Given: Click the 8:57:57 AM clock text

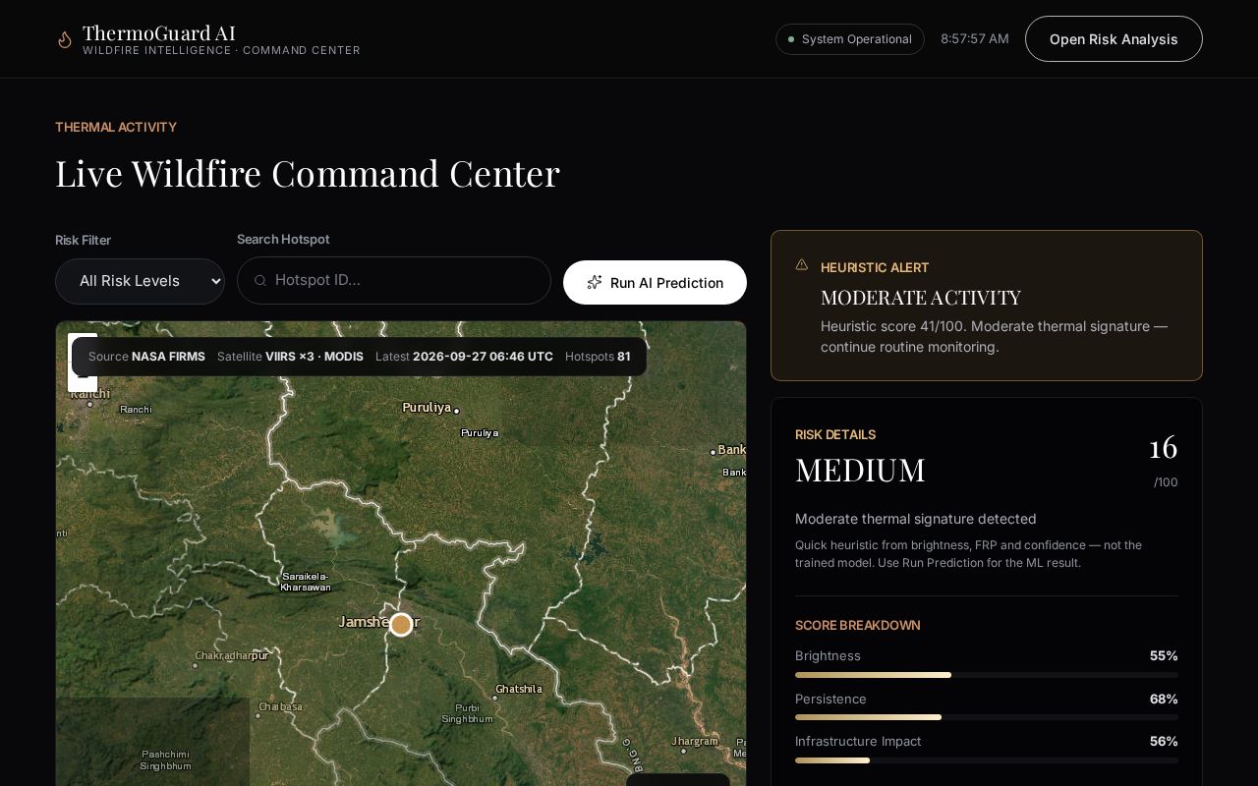Looking at the screenshot, I should pyautogui.click(x=975, y=39).
